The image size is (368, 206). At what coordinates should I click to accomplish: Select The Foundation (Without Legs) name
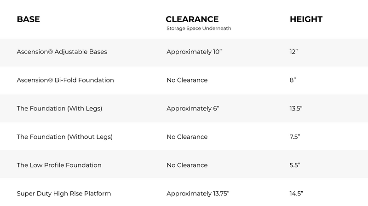[x=64, y=137]
